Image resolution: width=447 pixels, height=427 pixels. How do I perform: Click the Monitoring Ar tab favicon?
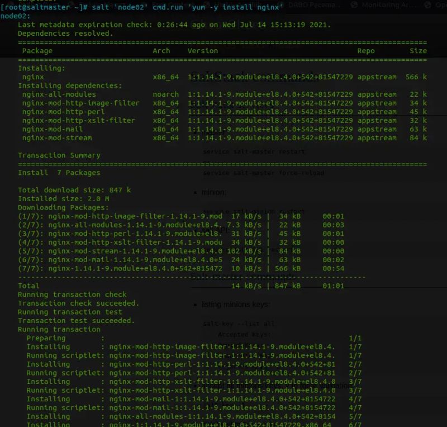pos(354,4)
